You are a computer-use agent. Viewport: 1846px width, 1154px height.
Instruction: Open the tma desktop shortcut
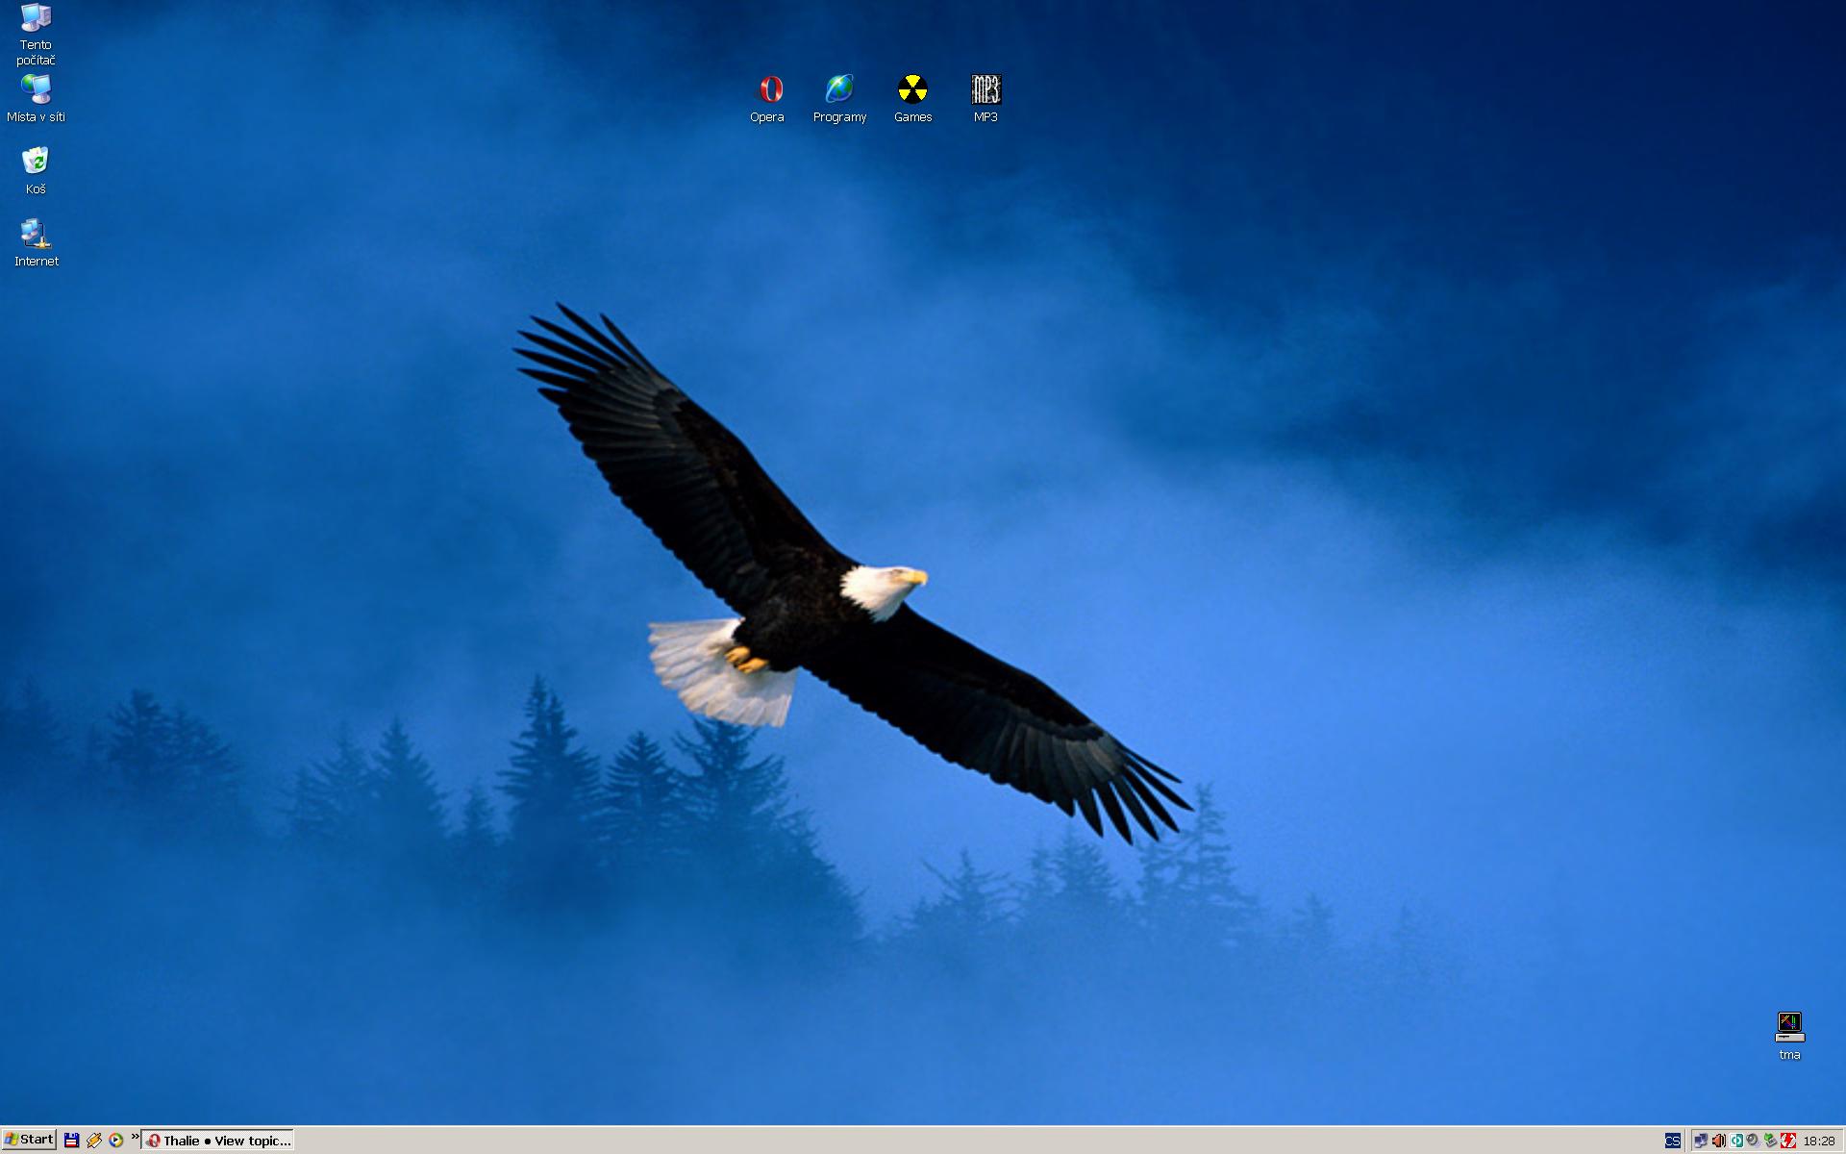pyautogui.click(x=1789, y=1028)
